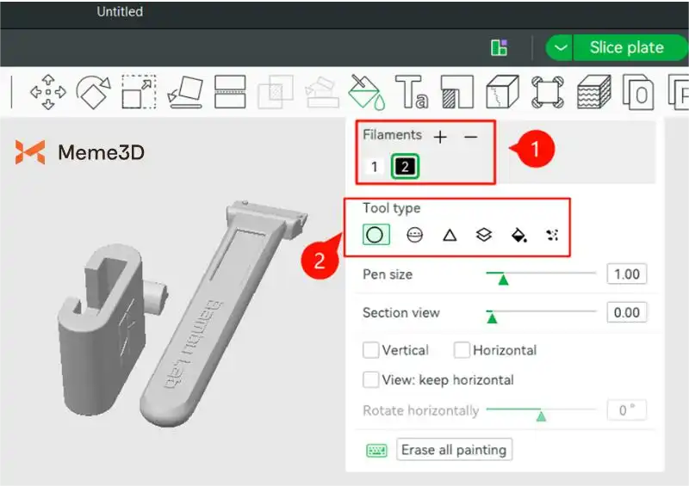Enable the Horizontal checkbox

[x=462, y=350]
